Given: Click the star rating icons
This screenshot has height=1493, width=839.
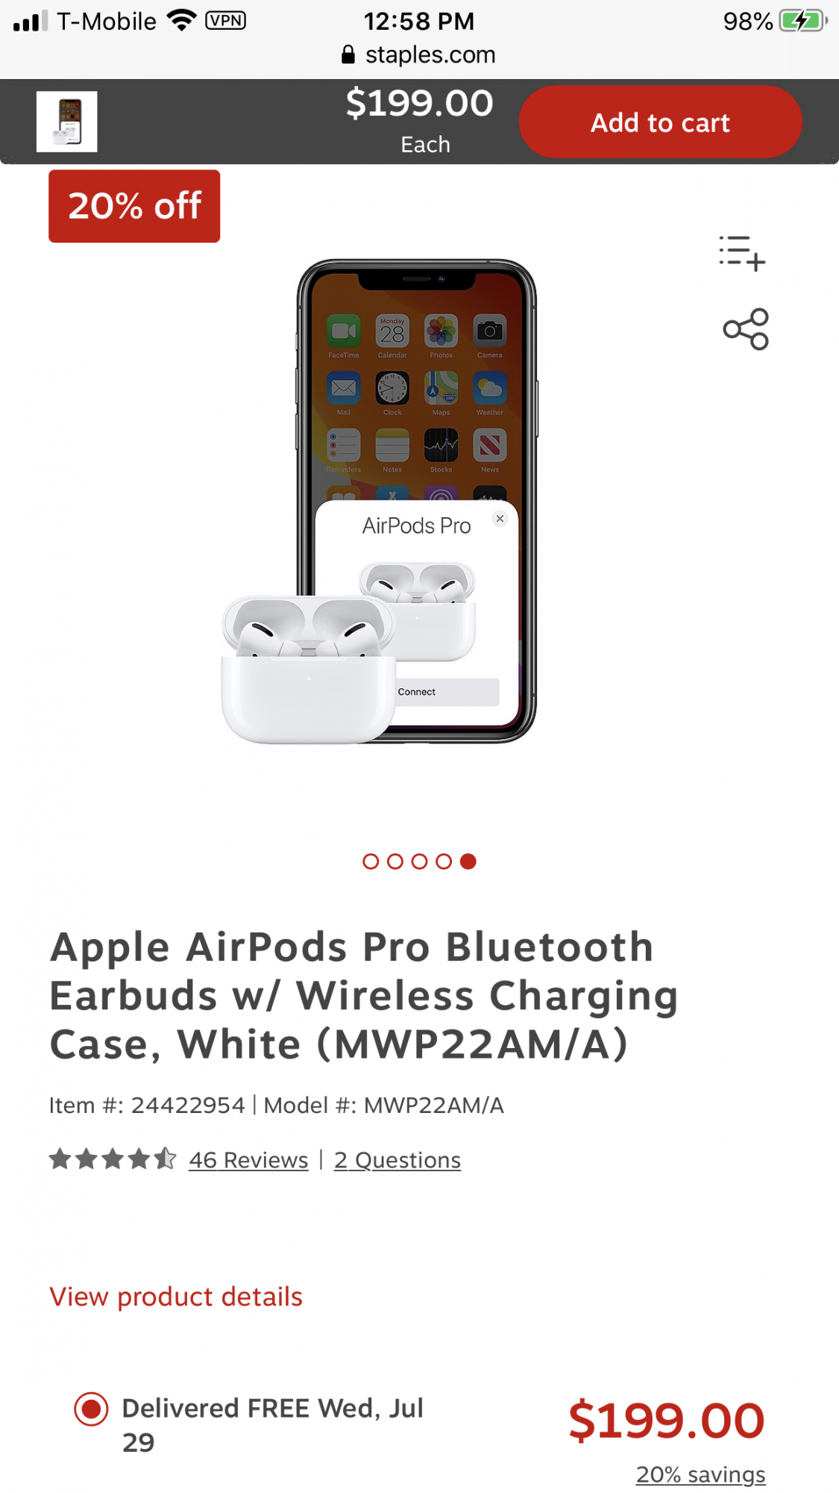Looking at the screenshot, I should 113,1159.
